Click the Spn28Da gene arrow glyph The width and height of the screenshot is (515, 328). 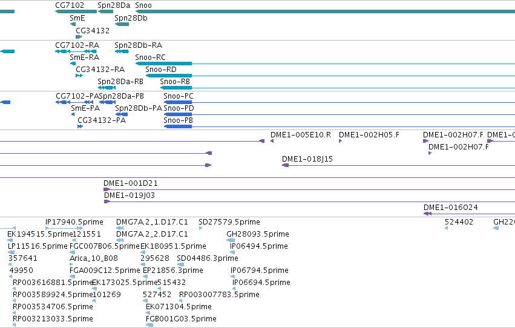105,11
